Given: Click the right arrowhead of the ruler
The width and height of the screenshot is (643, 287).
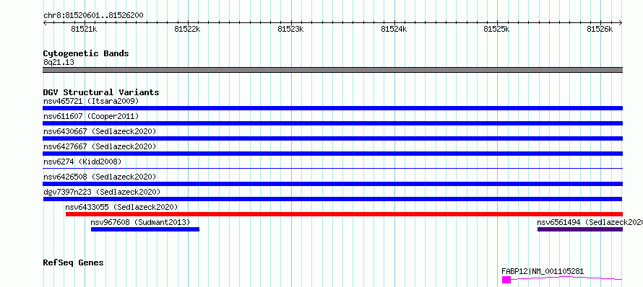Looking at the screenshot, I should [x=621, y=23].
